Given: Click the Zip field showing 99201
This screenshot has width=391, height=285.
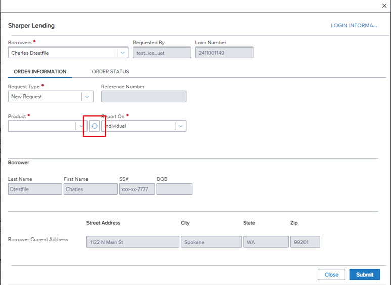Looking at the screenshot, I should coord(305,242).
